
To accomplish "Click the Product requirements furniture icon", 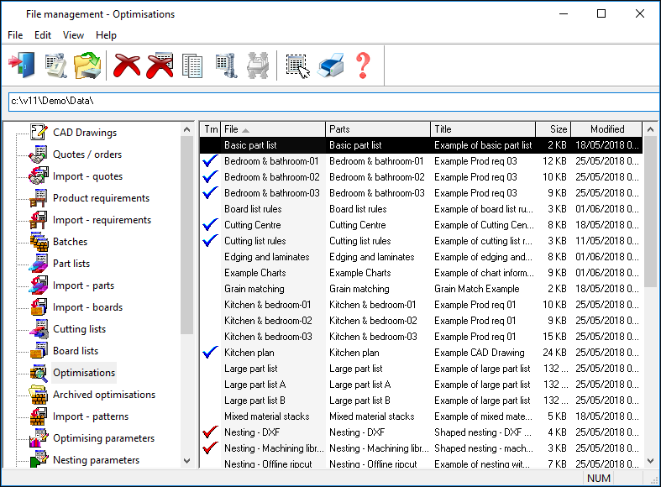I will [39, 198].
